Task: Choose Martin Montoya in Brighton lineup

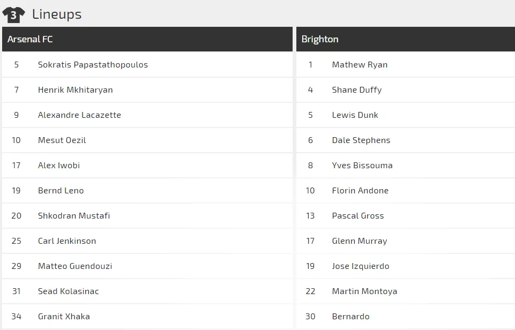Action: (364, 291)
